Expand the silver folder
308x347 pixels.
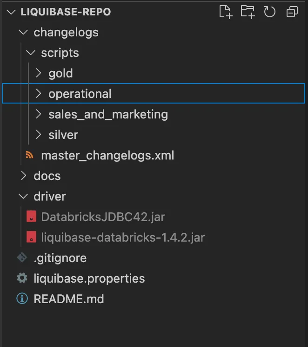point(39,135)
